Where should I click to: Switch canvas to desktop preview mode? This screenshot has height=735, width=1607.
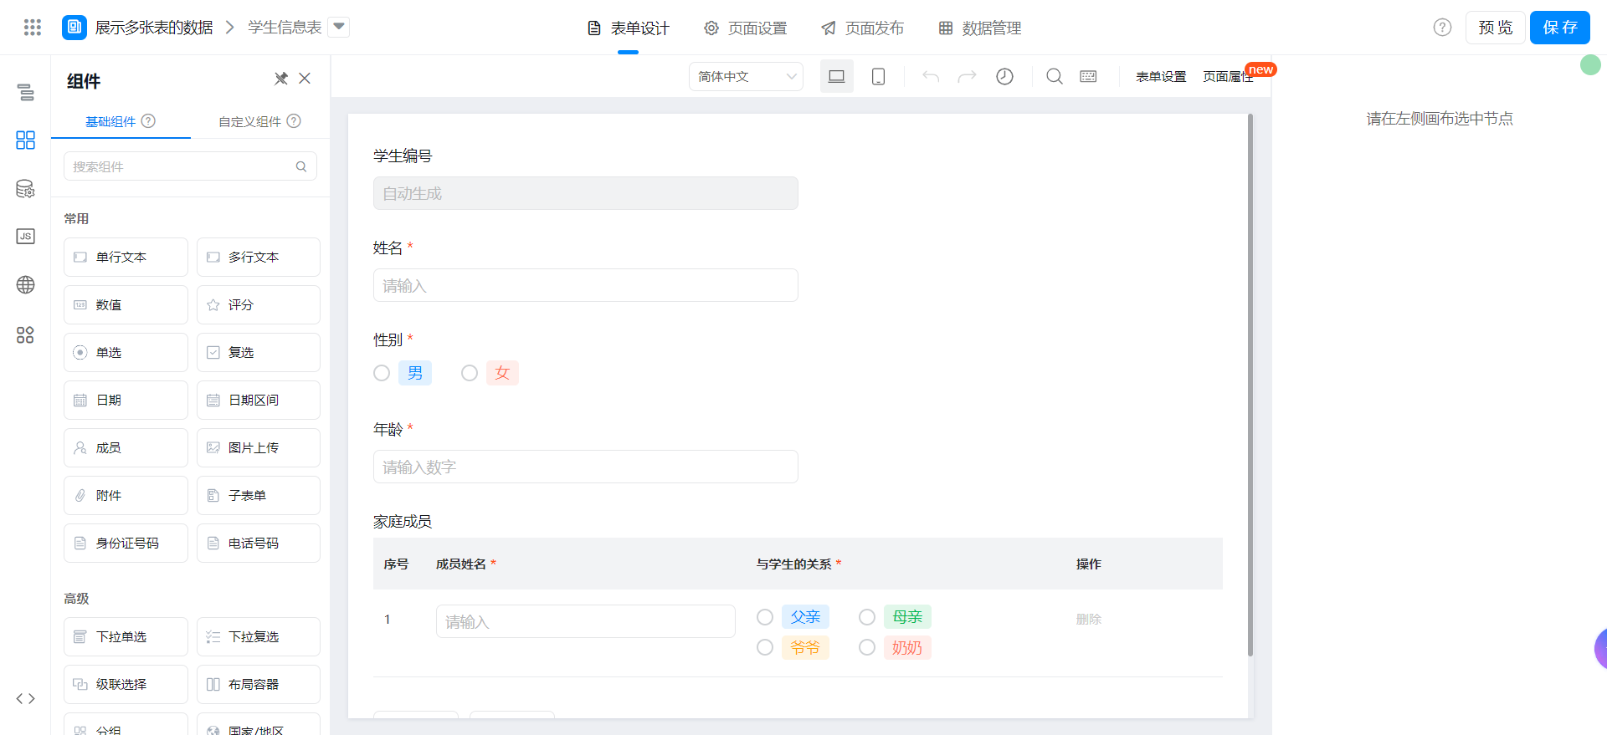pos(836,76)
